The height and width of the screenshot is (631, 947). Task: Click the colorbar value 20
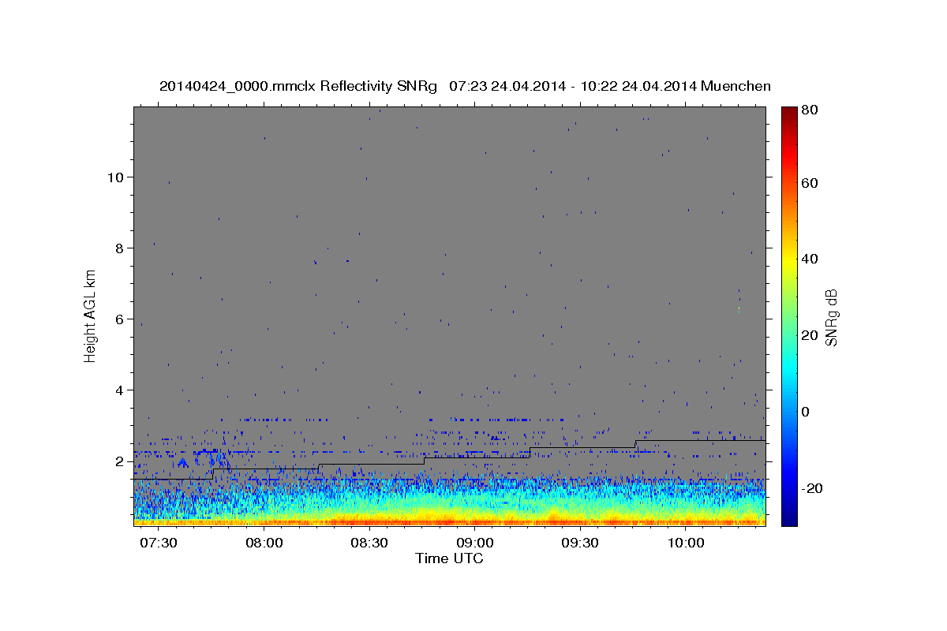tap(810, 335)
